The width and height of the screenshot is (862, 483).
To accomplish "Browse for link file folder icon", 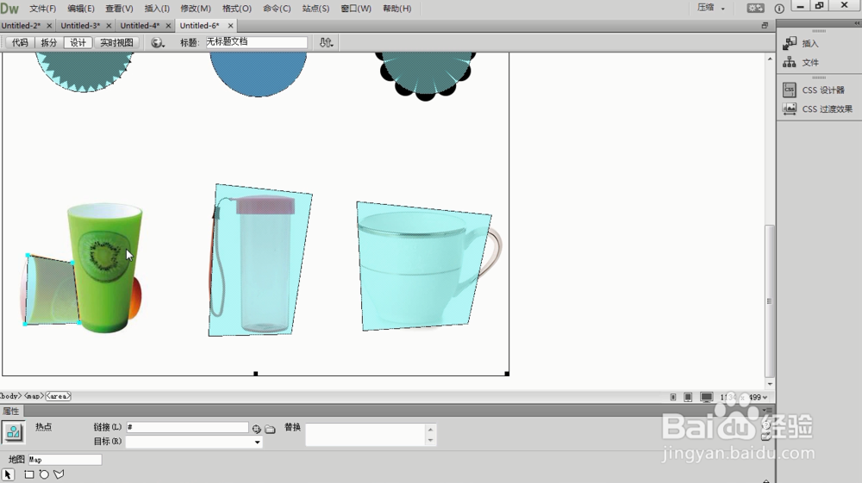I will click(x=270, y=430).
